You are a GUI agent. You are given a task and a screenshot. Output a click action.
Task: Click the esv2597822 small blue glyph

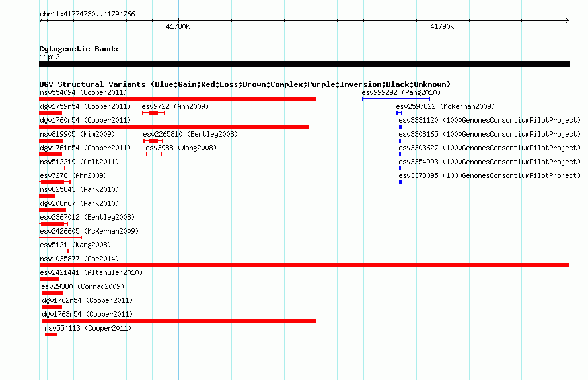coord(399,113)
